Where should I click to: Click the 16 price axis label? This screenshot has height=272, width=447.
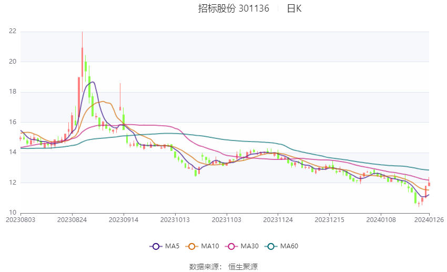pos(13,122)
